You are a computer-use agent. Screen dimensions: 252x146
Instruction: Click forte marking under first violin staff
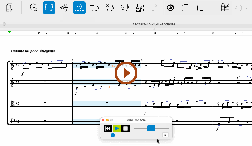(x=23, y=74)
